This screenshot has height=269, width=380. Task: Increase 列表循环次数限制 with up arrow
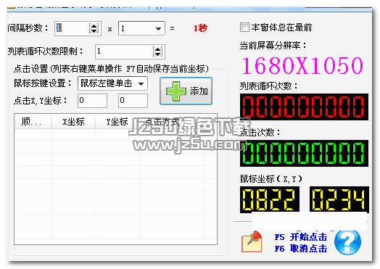pos(158,49)
